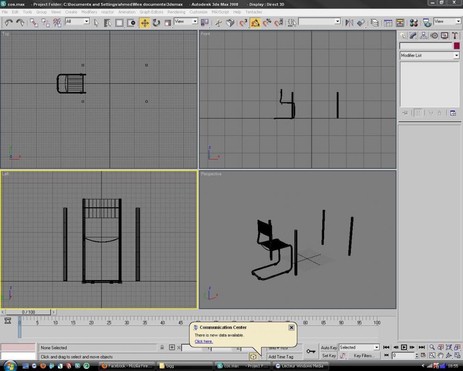Viewport: 463px width, 371px height.
Task: Open Curve Editor toolbar icon
Action: (x=388, y=23)
